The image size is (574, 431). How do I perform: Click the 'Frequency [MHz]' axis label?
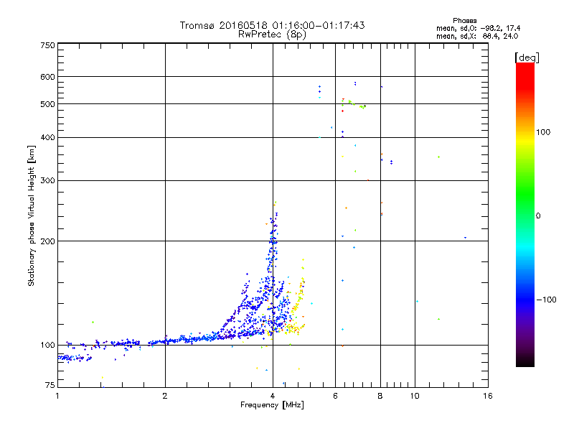[272, 405]
